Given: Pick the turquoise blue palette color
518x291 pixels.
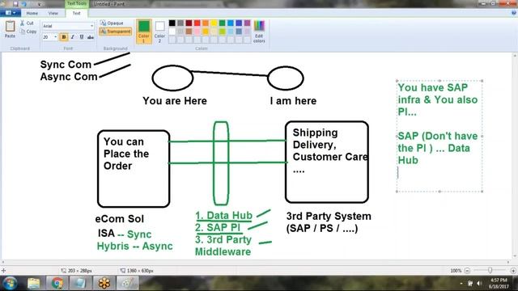Looking at the screenshot, I should click(231, 23).
